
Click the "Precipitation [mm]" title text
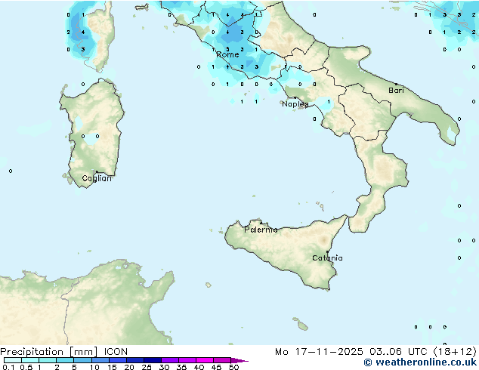[x=48, y=352]
